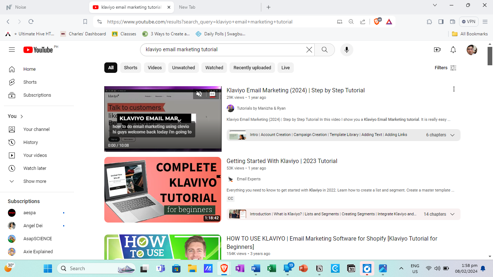Open the search Filters panel
The height and width of the screenshot is (277, 493).
(446, 68)
